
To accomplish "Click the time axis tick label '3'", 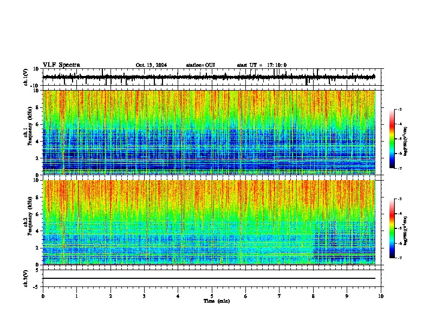I will pos(144,296).
